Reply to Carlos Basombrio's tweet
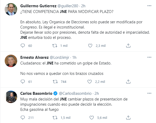 (x=23, y=118)
